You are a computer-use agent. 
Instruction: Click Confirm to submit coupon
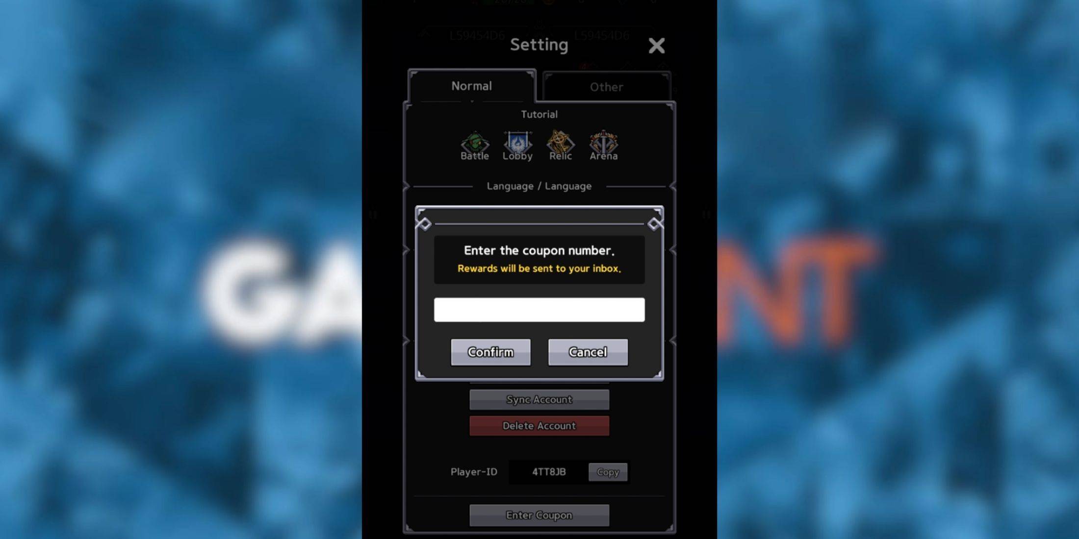(490, 352)
